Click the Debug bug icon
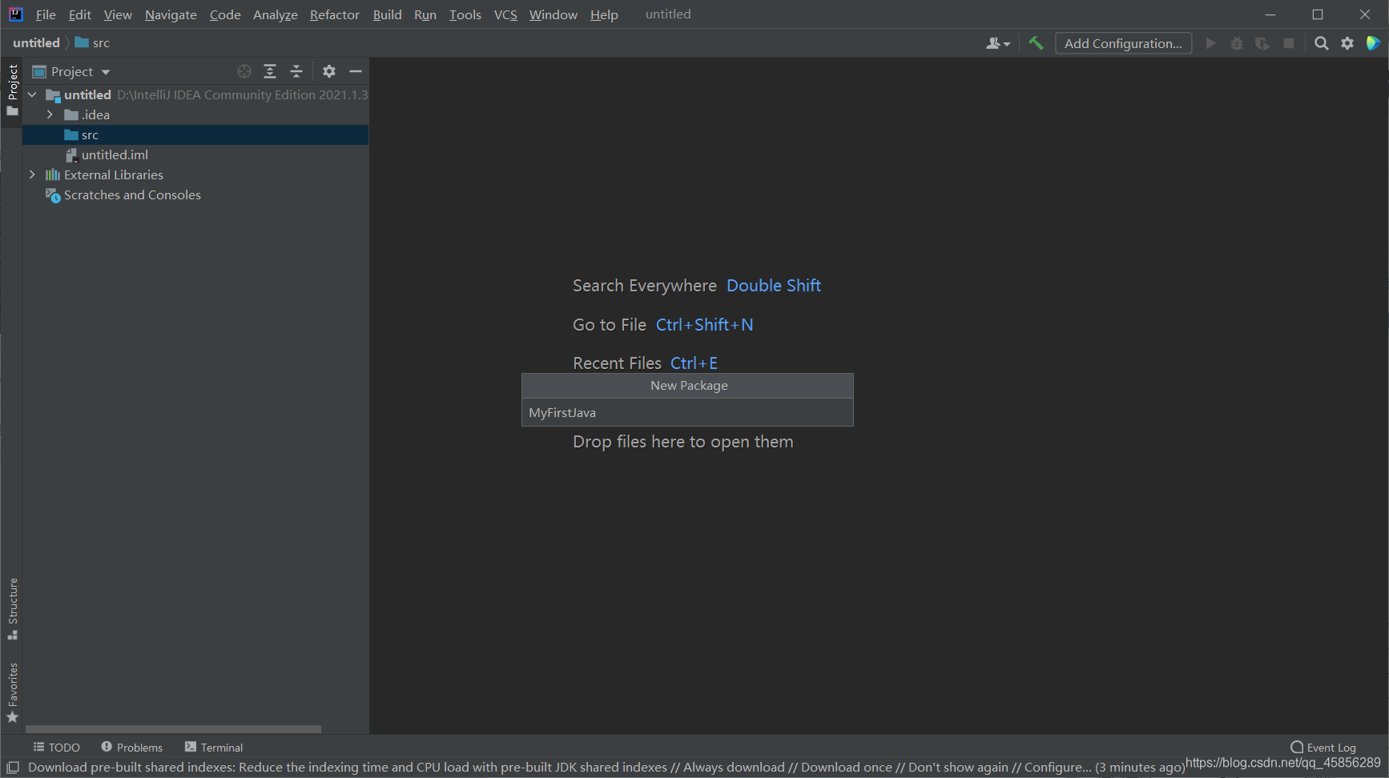 coord(1237,43)
